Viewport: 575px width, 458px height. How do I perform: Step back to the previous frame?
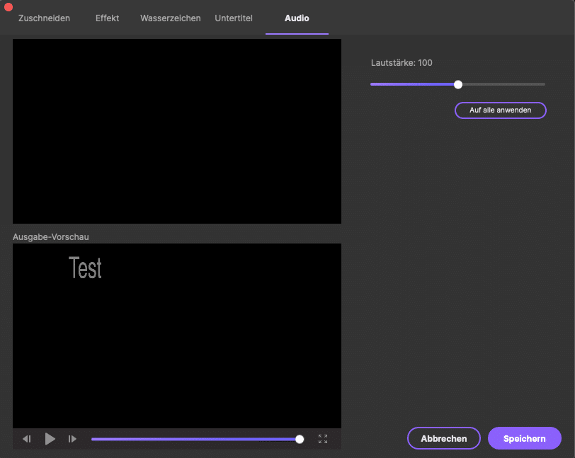[x=27, y=439]
